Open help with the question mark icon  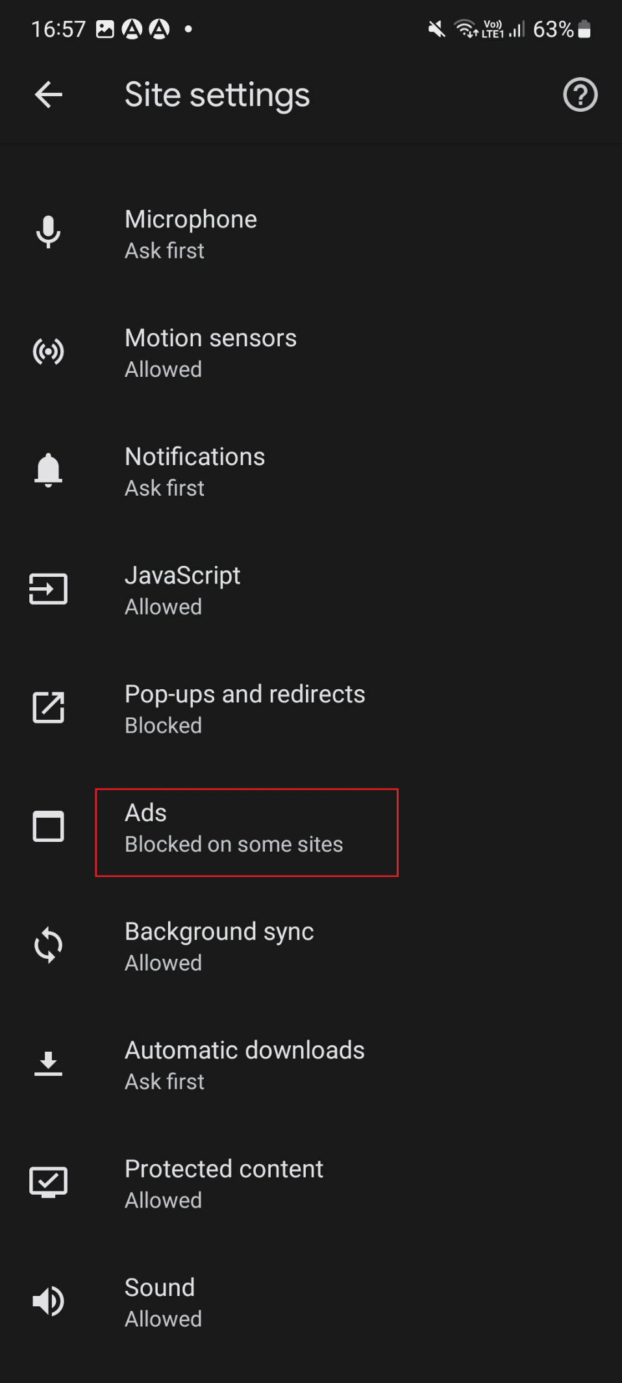(580, 95)
